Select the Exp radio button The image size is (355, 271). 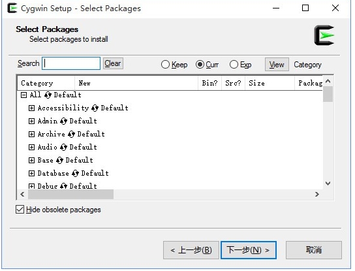(234, 65)
